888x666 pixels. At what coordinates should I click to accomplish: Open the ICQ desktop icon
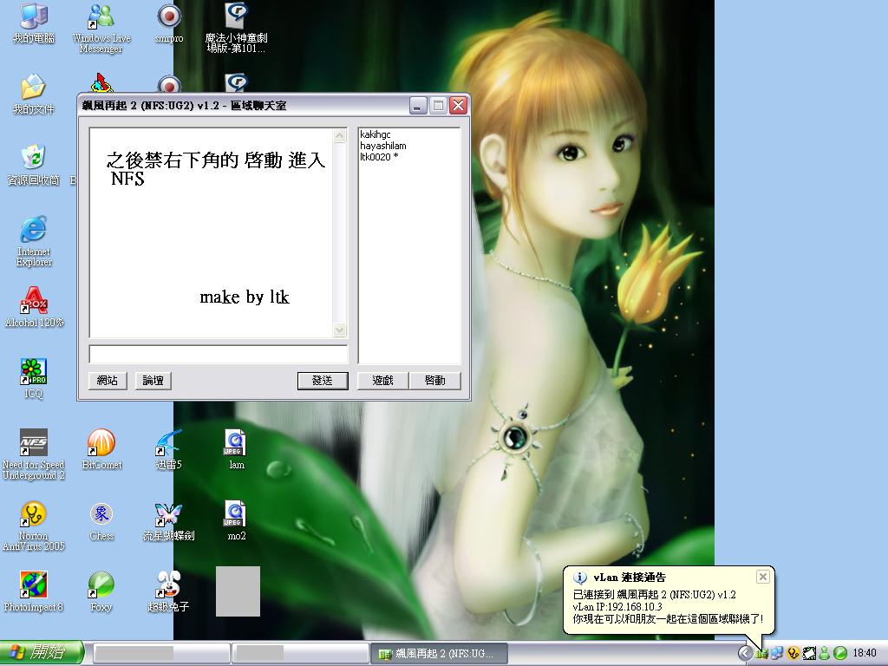pyautogui.click(x=34, y=372)
